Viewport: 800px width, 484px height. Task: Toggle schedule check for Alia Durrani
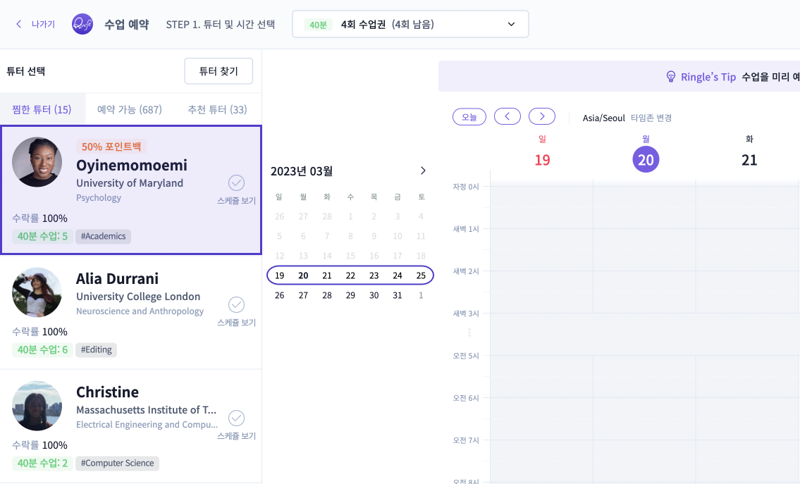point(236,304)
